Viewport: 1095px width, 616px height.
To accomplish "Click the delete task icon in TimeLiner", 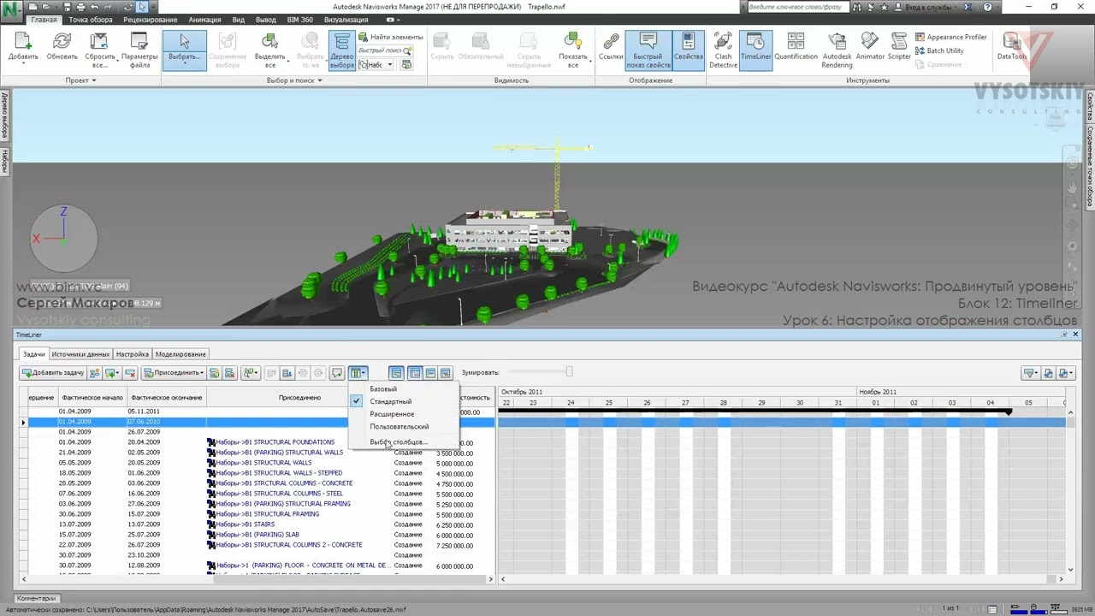I will pos(130,373).
